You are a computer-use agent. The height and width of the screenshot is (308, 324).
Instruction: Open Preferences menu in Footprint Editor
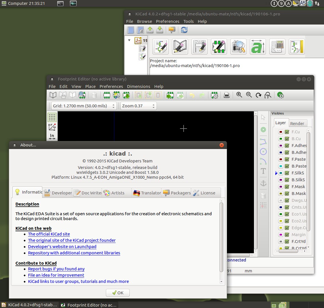111,86
